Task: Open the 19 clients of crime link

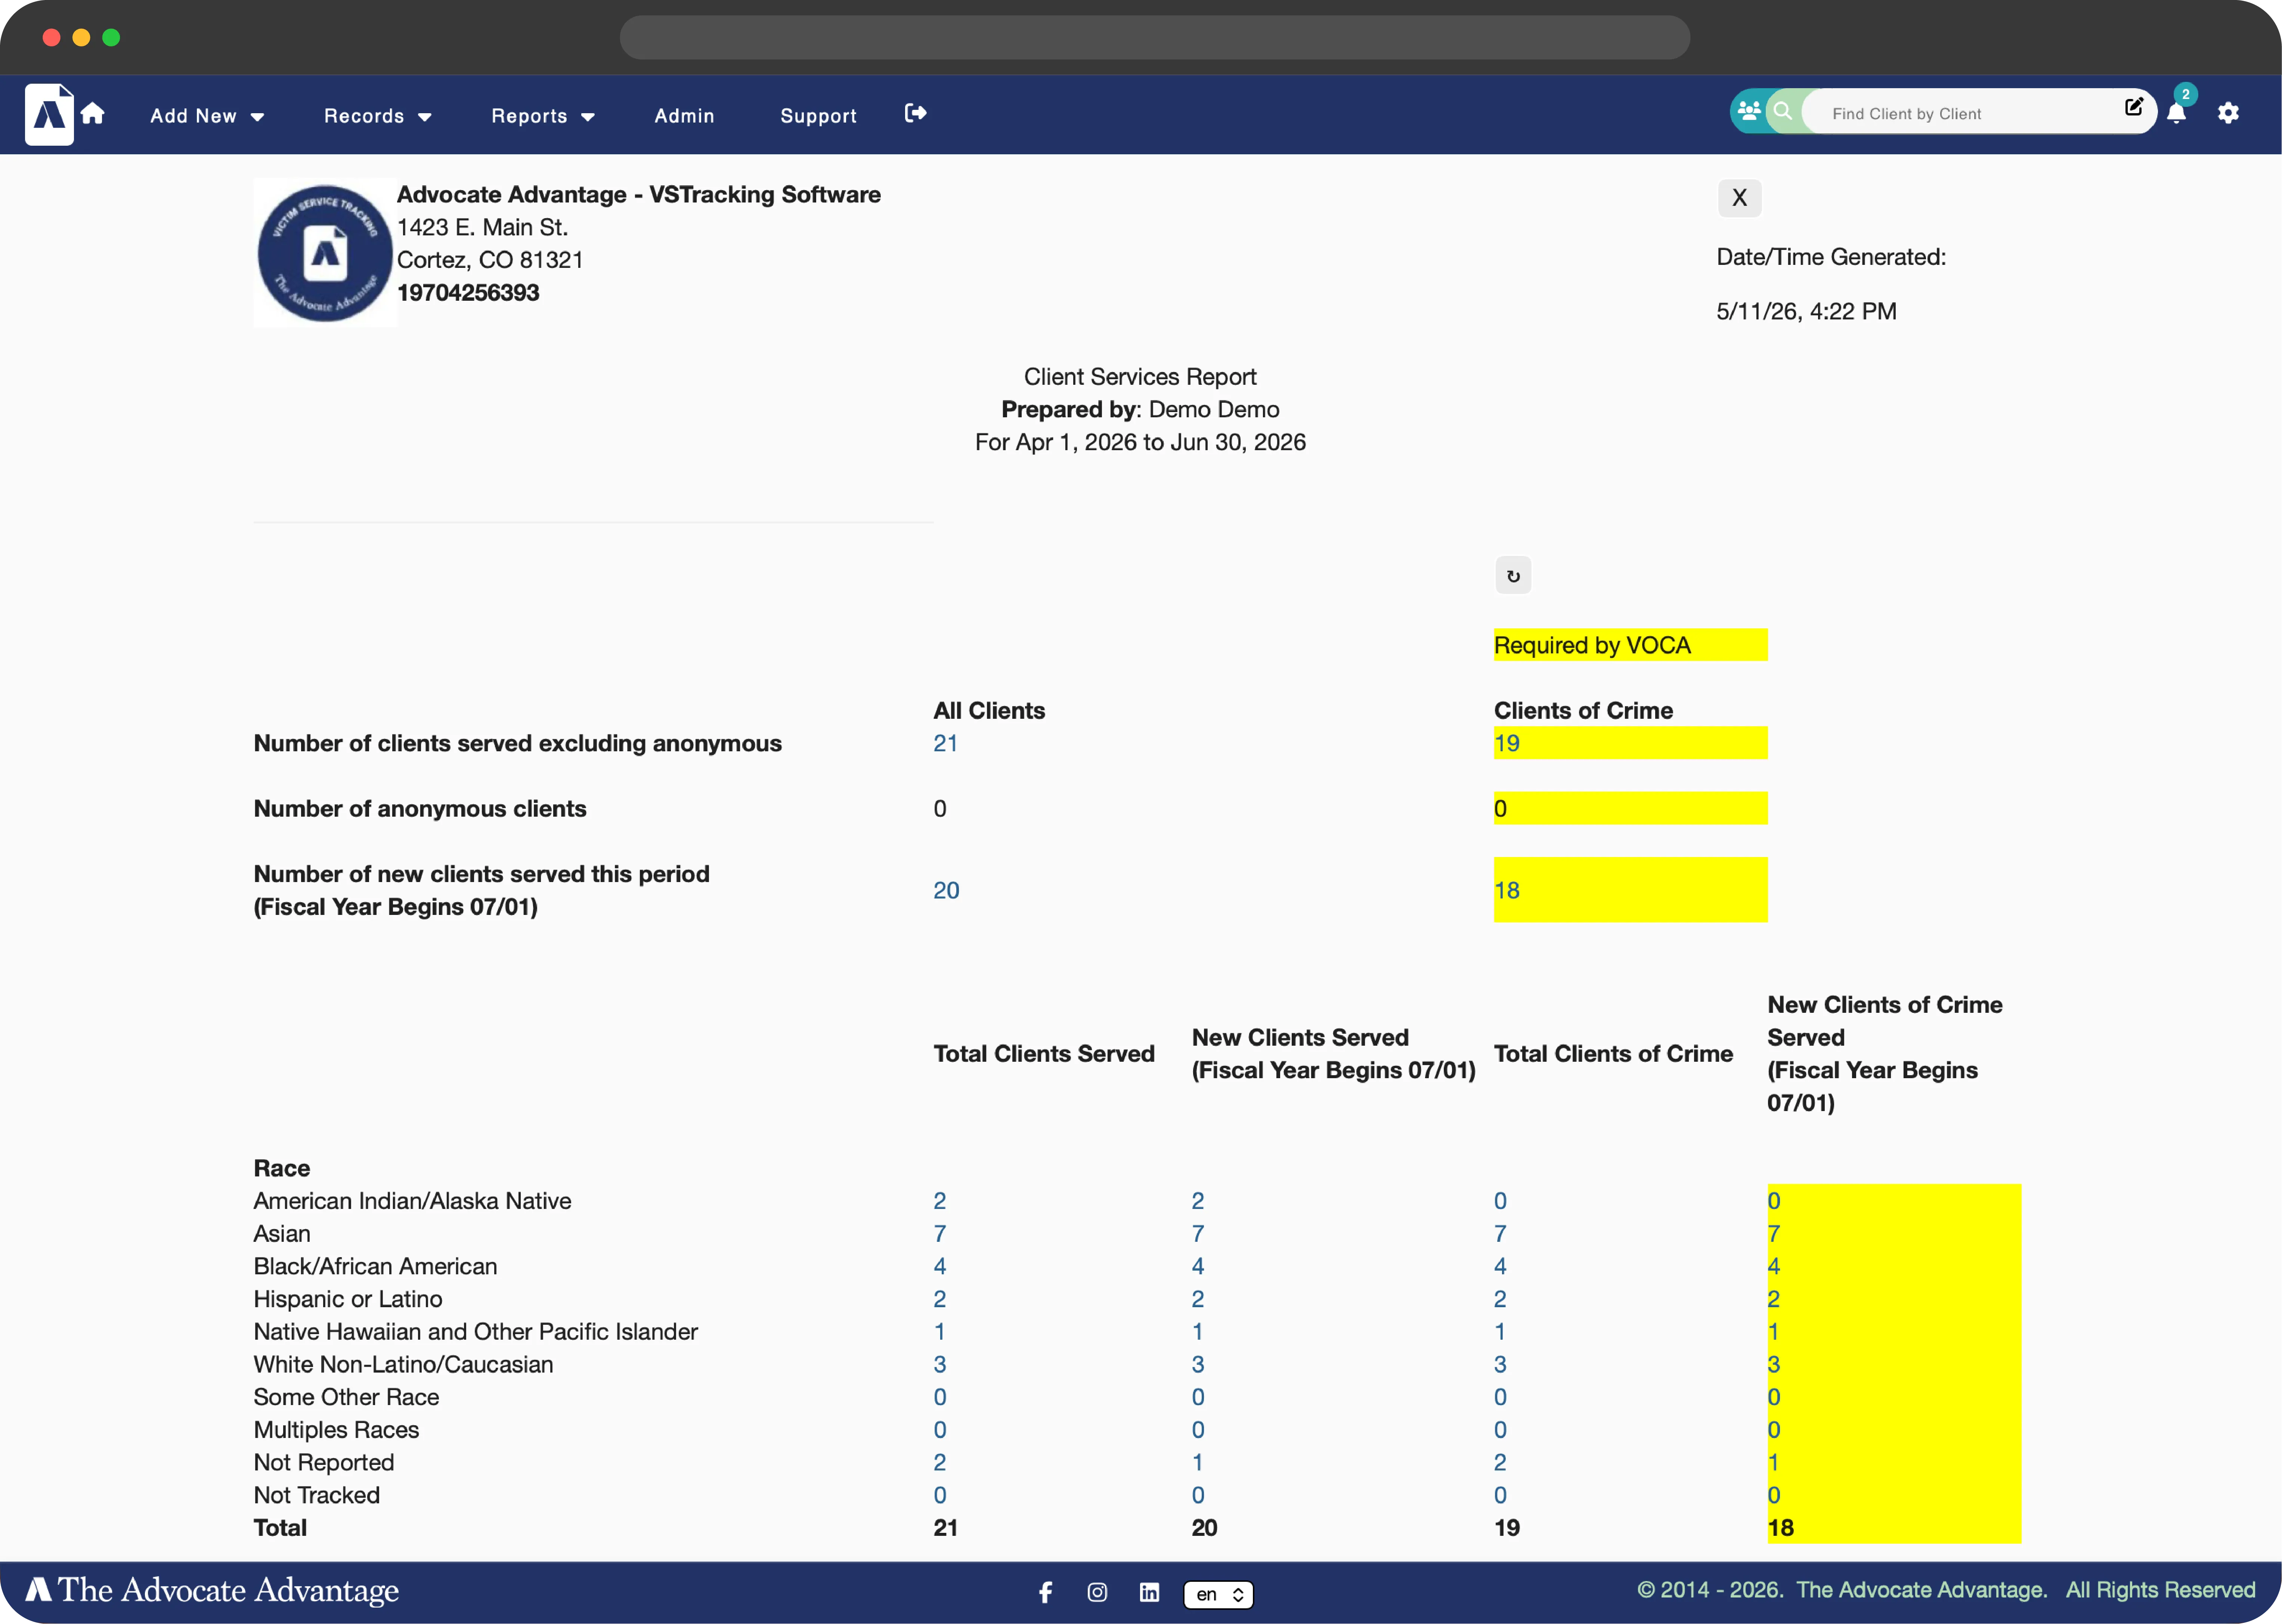Action: pyautogui.click(x=1506, y=743)
